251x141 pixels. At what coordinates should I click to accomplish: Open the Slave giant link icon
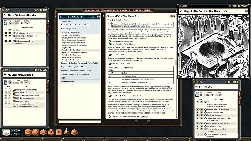(14, 101)
